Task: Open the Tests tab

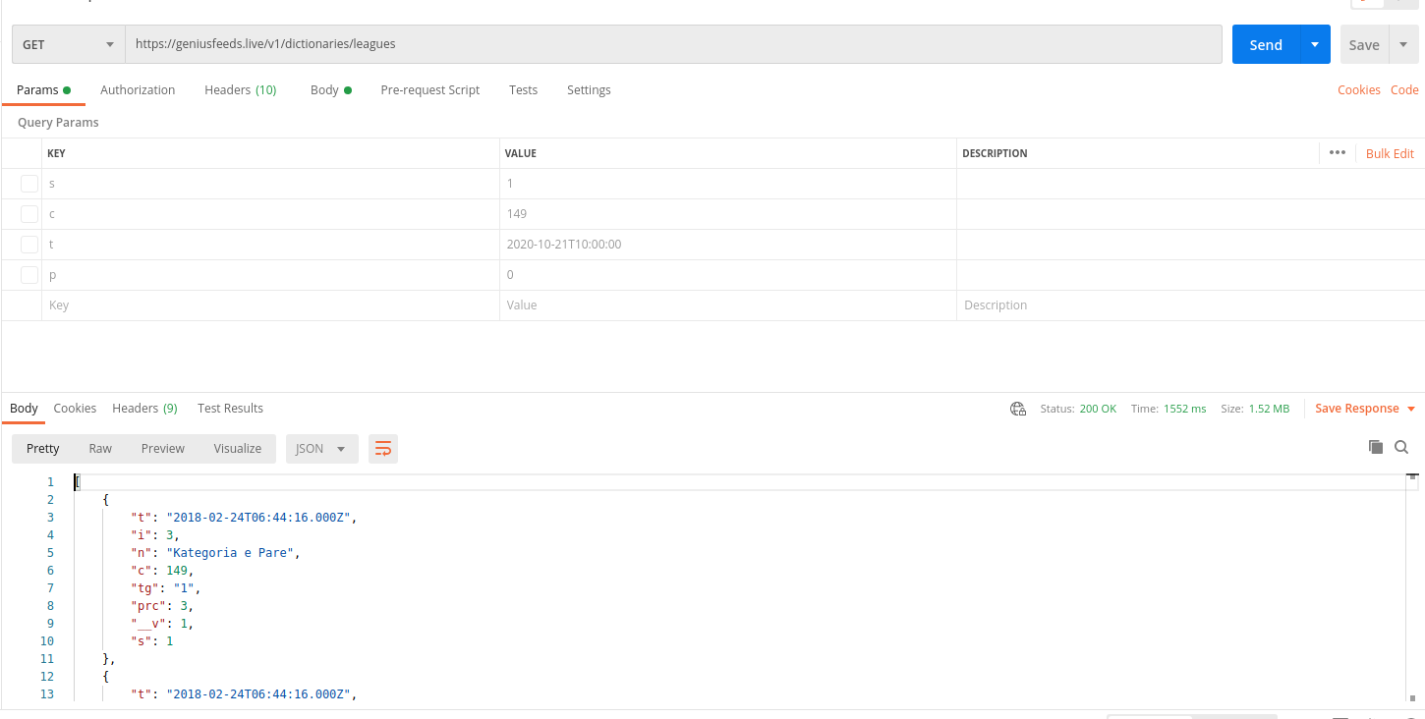Action: coord(523,89)
